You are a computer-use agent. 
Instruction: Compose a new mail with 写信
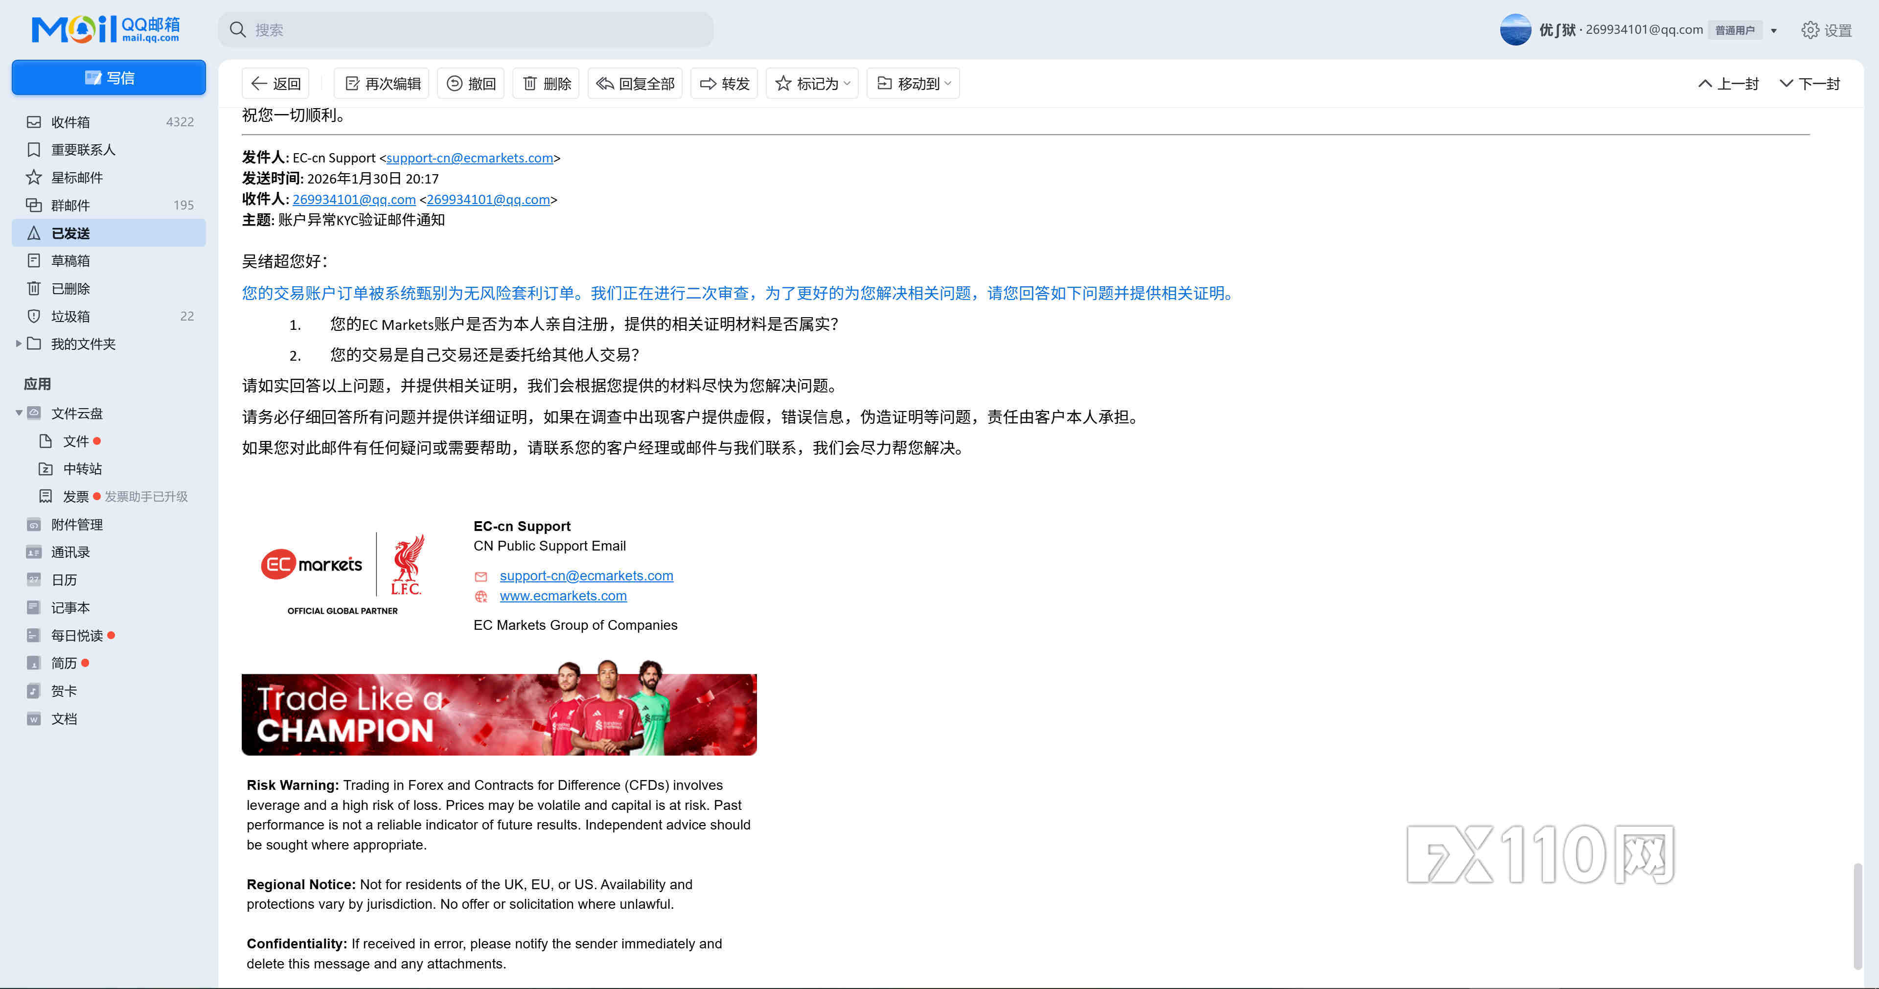coord(109,77)
